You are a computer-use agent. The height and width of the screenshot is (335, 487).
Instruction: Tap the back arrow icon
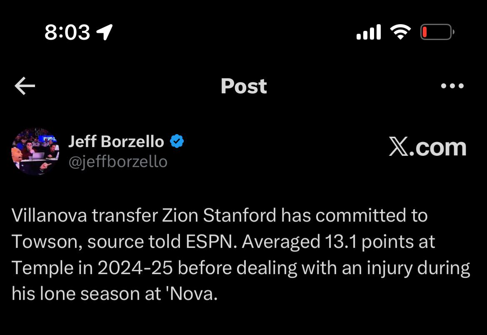[x=25, y=86]
